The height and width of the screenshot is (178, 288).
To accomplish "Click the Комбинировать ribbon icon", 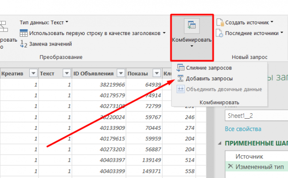I will (192, 26).
